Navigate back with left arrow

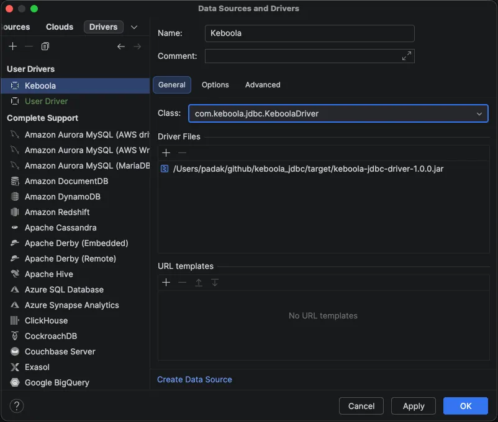[x=121, y=46]
